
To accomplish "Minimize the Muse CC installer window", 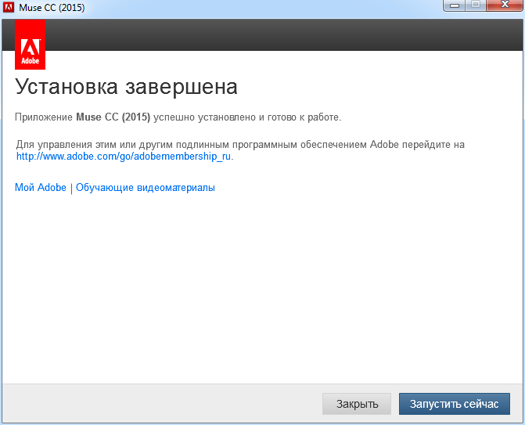I will tap(455, 6).
